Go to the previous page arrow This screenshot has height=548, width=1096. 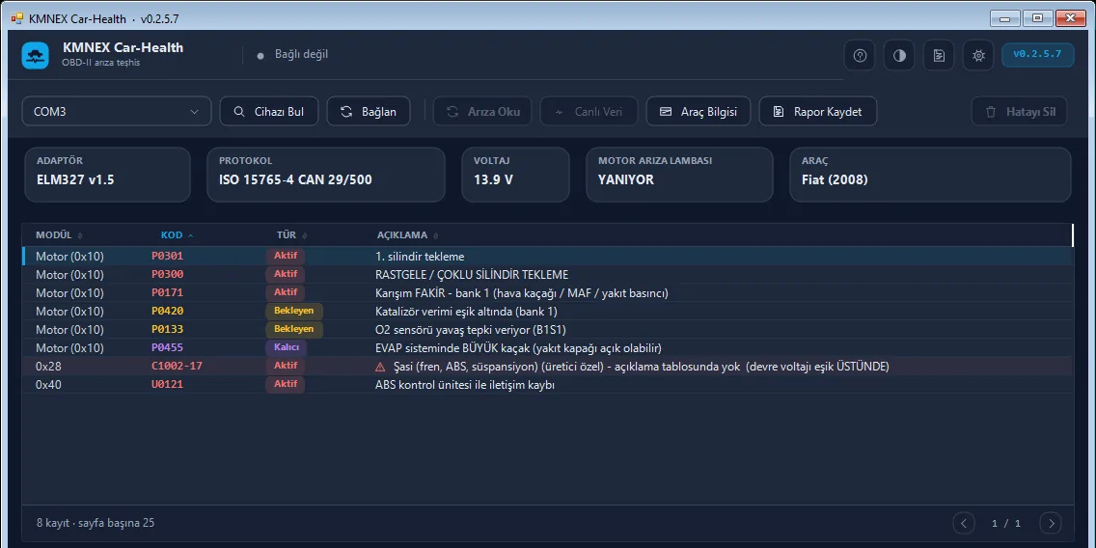[963, 523]
